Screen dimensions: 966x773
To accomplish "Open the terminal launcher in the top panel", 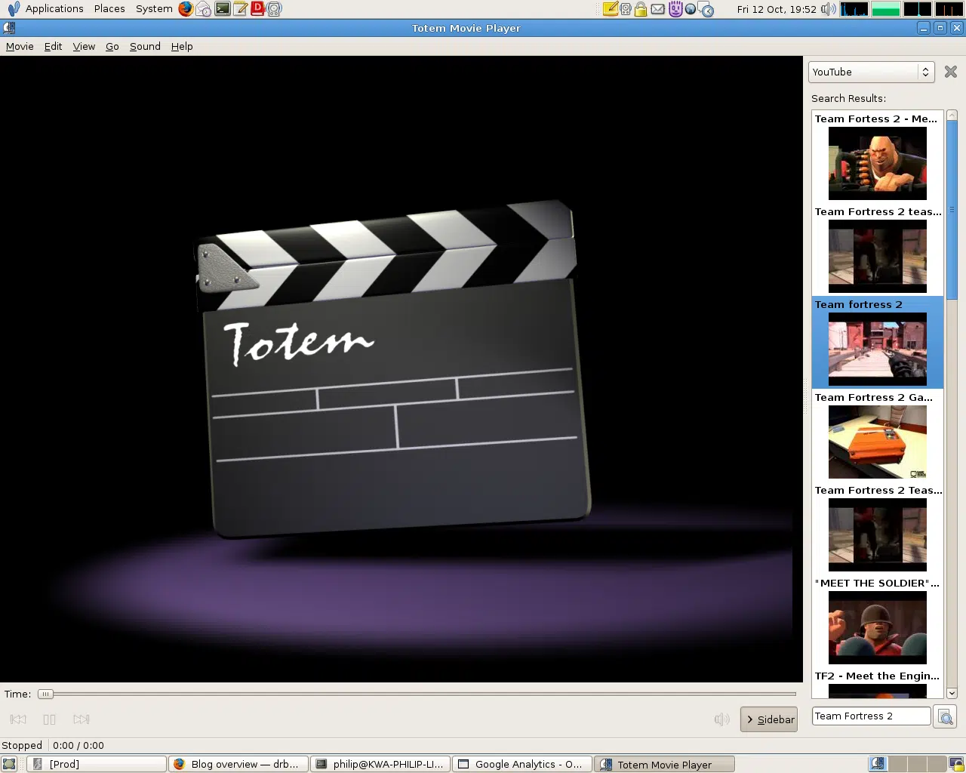I will [223, 9].
